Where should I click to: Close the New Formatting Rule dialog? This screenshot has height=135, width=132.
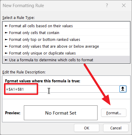(x=124, y=5)
